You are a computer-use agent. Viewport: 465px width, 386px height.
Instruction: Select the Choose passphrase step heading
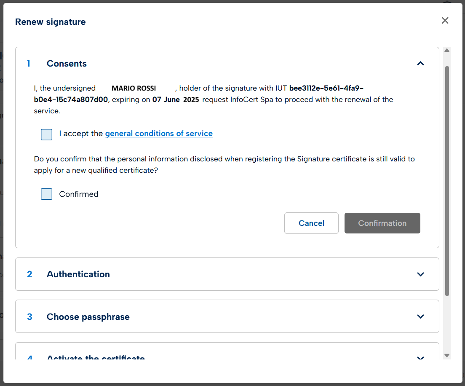(88, 317)
